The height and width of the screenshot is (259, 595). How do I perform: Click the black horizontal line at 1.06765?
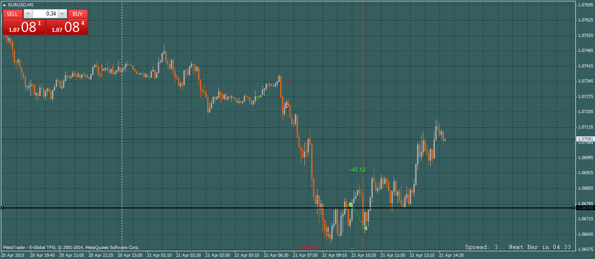point(287,208)
